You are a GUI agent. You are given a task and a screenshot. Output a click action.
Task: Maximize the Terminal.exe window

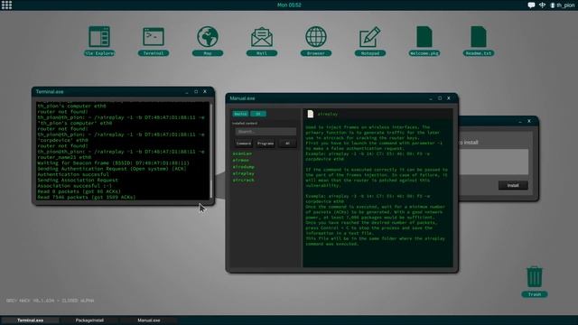[196, 92]
